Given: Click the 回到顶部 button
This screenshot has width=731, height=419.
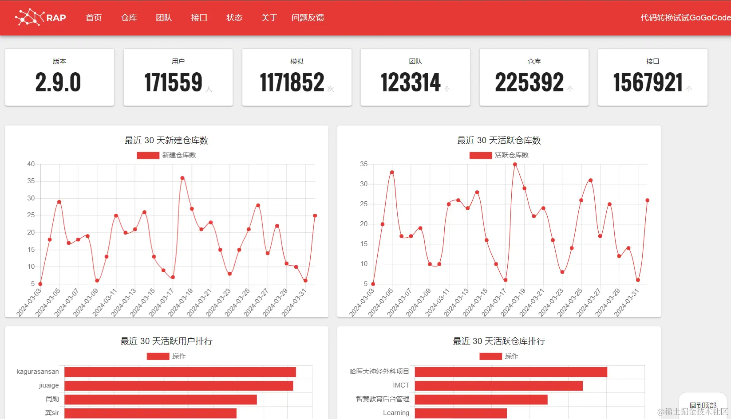Looking at the screenshot, I should 703,405.
